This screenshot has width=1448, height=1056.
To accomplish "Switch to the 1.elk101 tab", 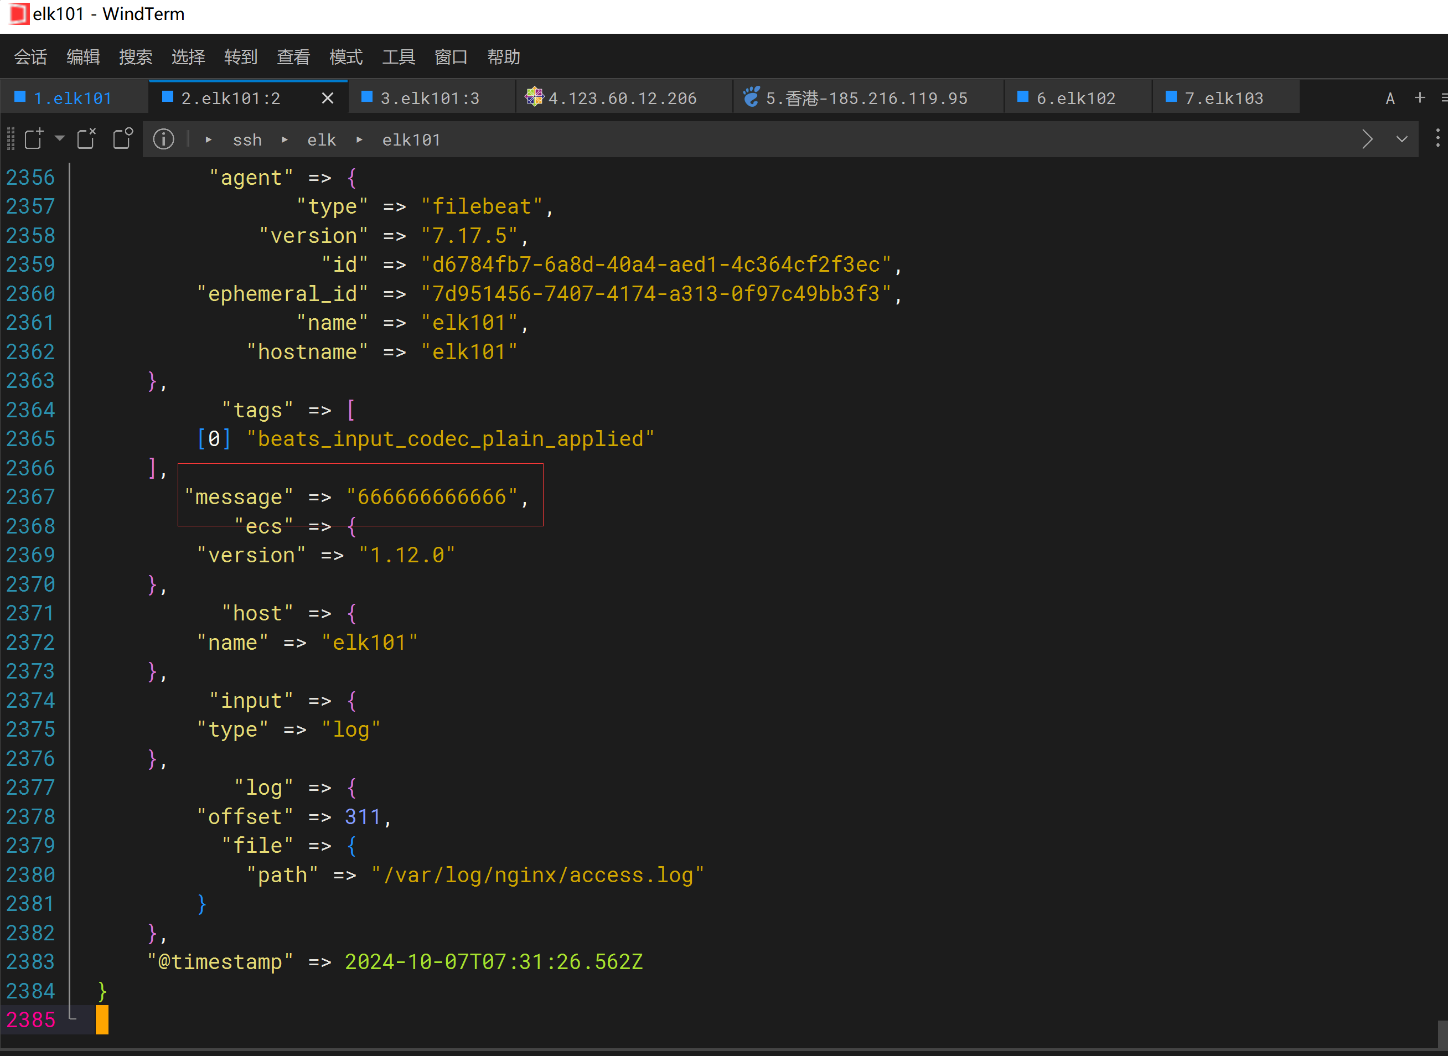I will point(74,98).
